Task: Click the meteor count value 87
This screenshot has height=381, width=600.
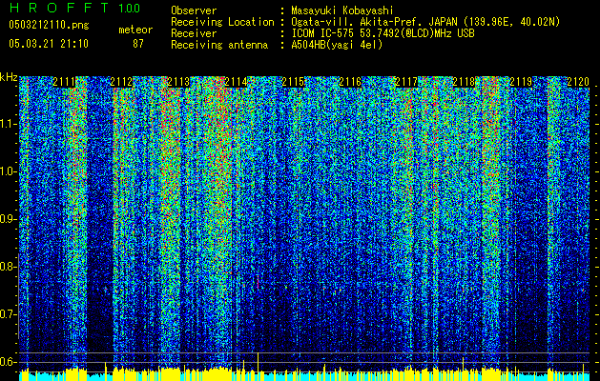Action: click(138, 44)
